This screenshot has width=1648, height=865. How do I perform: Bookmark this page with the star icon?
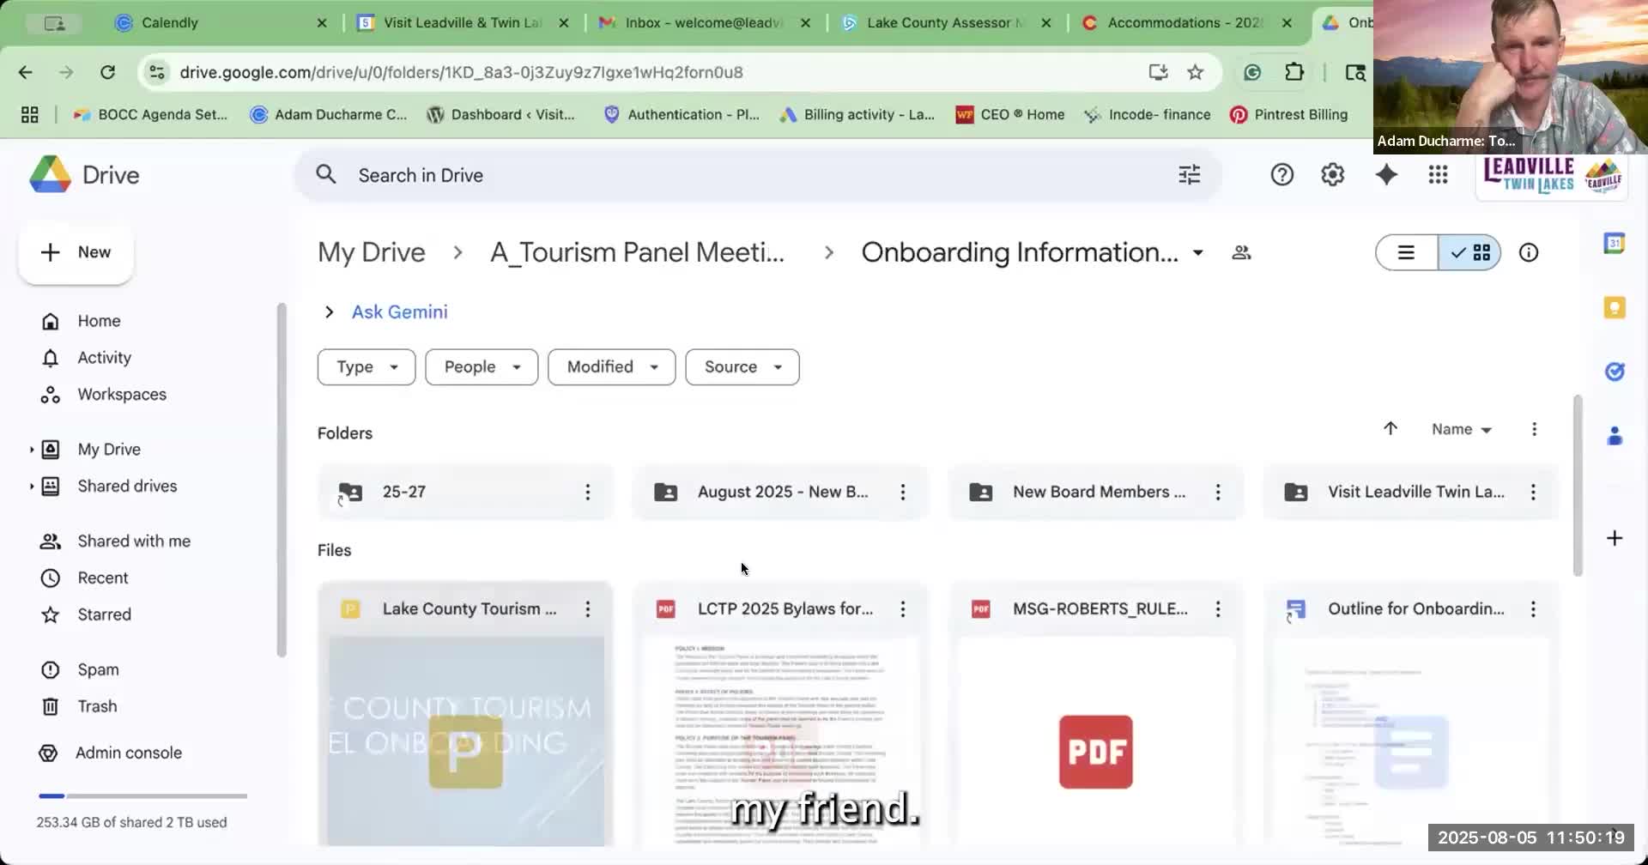point(1195,72)
